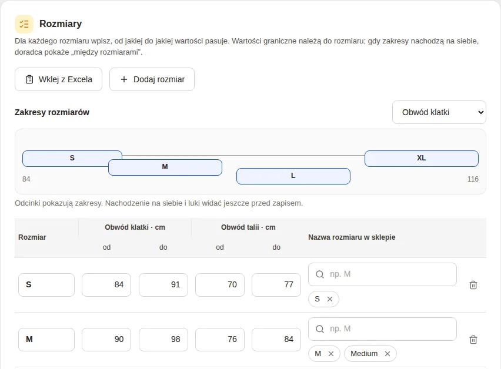The image size is (501, 369).
Task: Click the search icon in M row name field
Action: click(x=320, y=329)
